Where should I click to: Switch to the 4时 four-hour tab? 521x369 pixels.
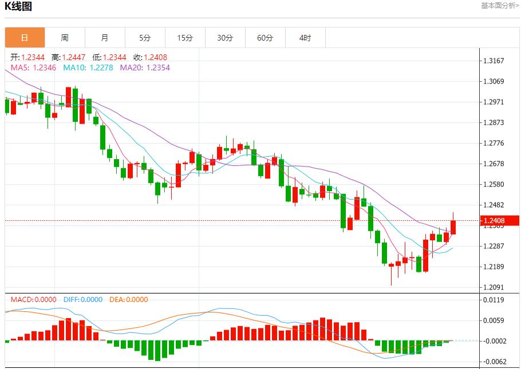[305, 38]
